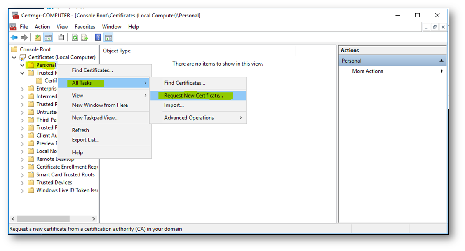Click the Up one level folder icon
465x251 pixels.
(38, 37)
